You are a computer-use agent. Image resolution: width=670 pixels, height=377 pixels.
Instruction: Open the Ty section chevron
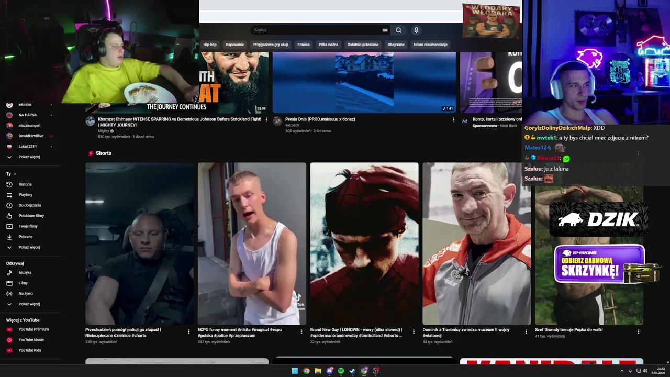15,174
